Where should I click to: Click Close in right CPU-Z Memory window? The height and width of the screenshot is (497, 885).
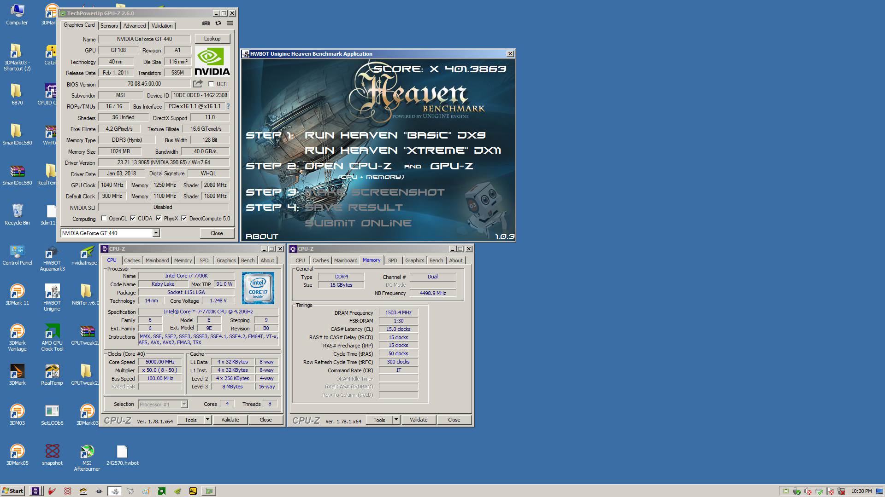pyautogui.click(x=454, y=420)
